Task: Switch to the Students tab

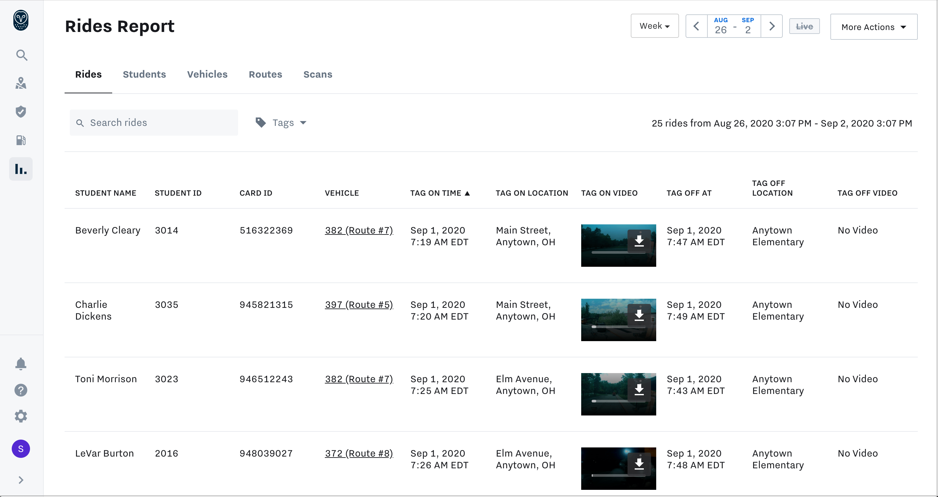Action: click(144, 74)
